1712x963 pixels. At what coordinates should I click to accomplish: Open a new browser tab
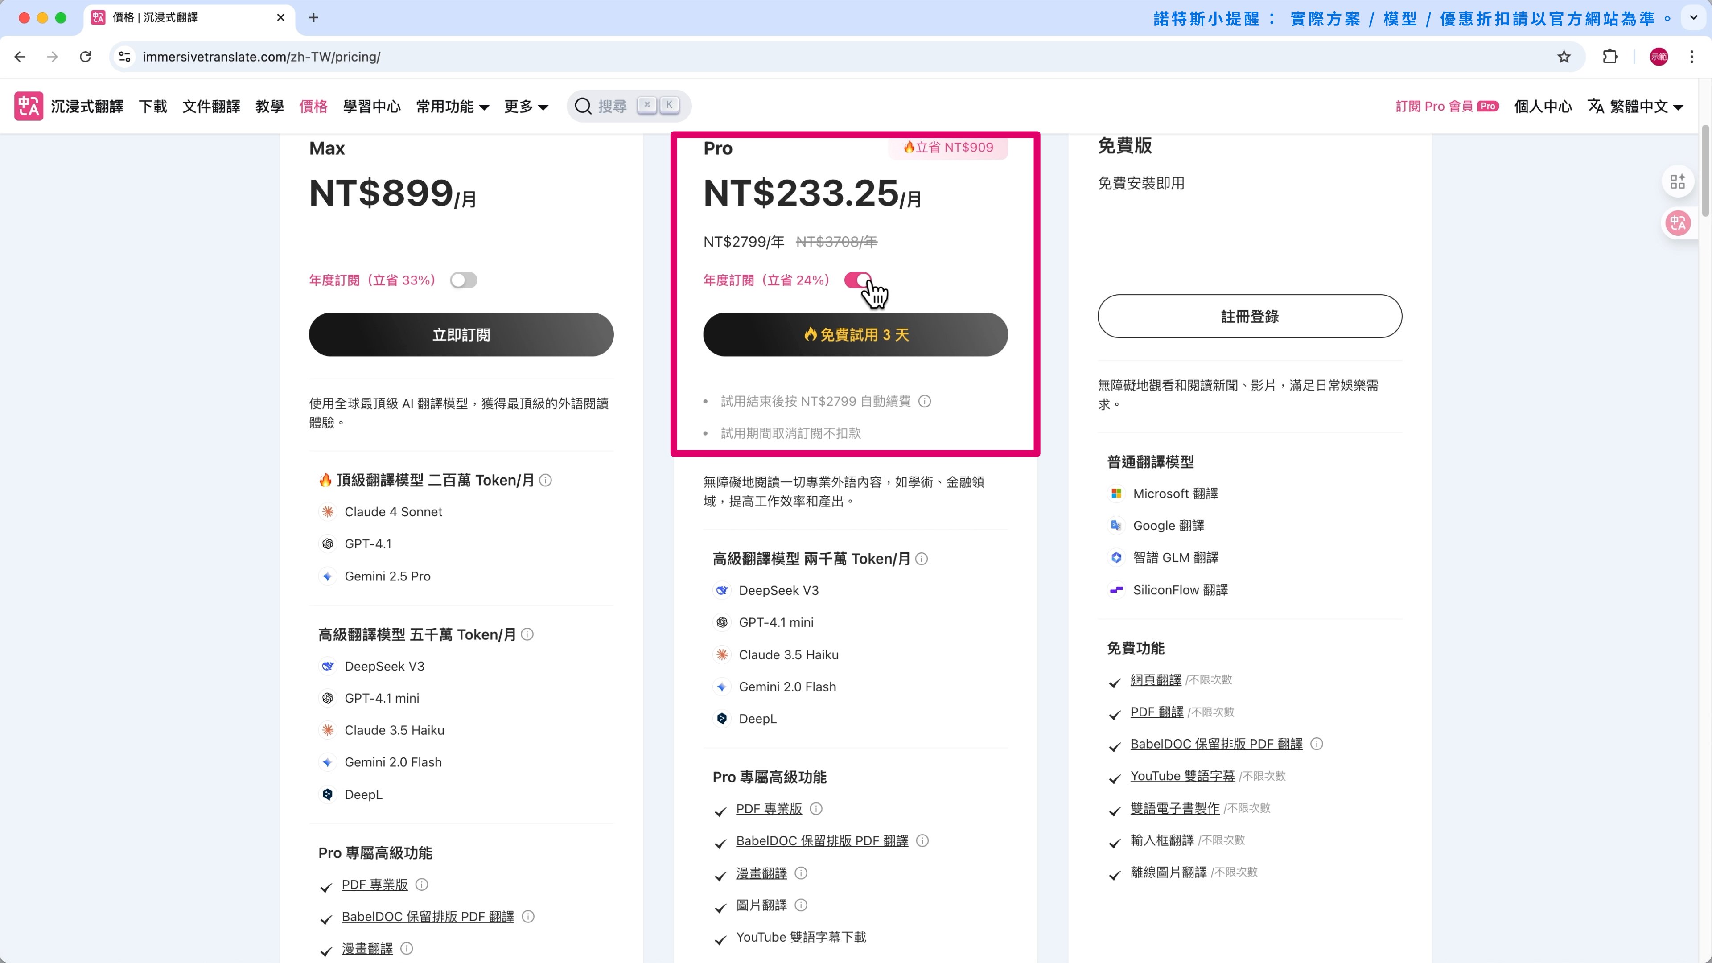314,18
